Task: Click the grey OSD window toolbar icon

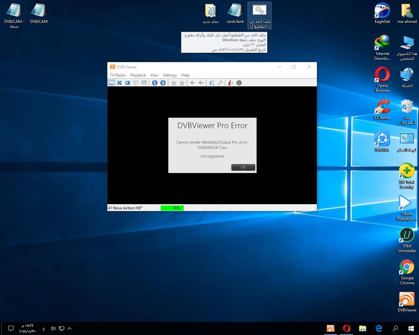Action: 136,83
